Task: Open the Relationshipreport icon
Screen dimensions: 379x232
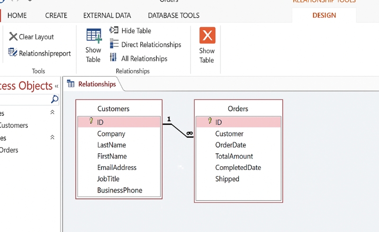Action: pyautogui.click(x=13, y=52)
